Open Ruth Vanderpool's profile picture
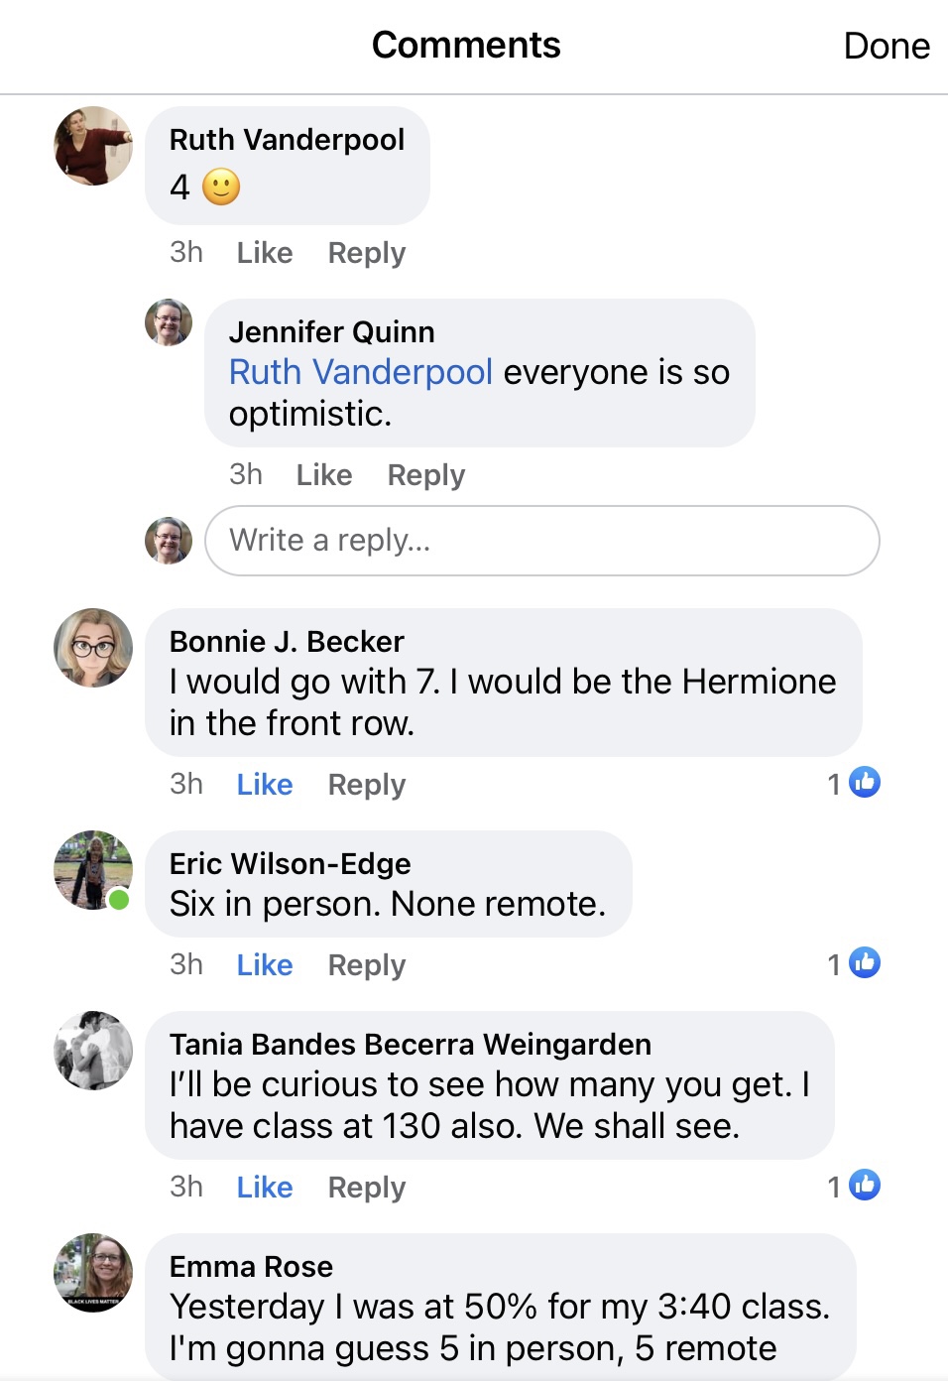 (92, 146)
